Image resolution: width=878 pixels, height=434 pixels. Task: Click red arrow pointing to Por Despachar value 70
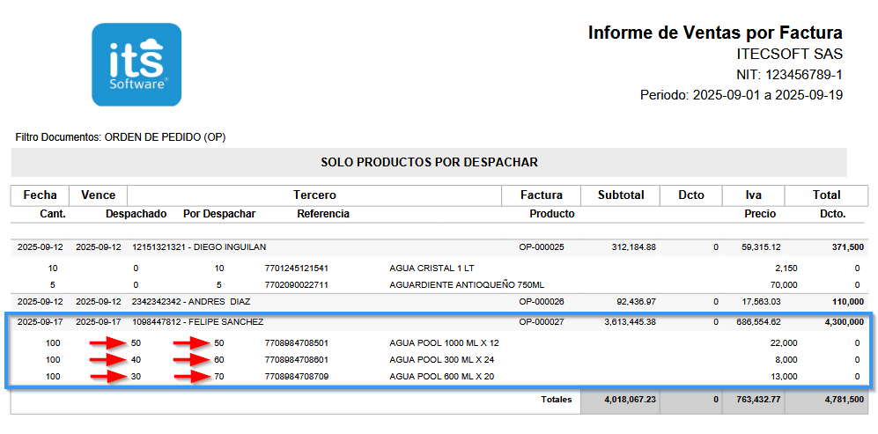pos(193,377)
